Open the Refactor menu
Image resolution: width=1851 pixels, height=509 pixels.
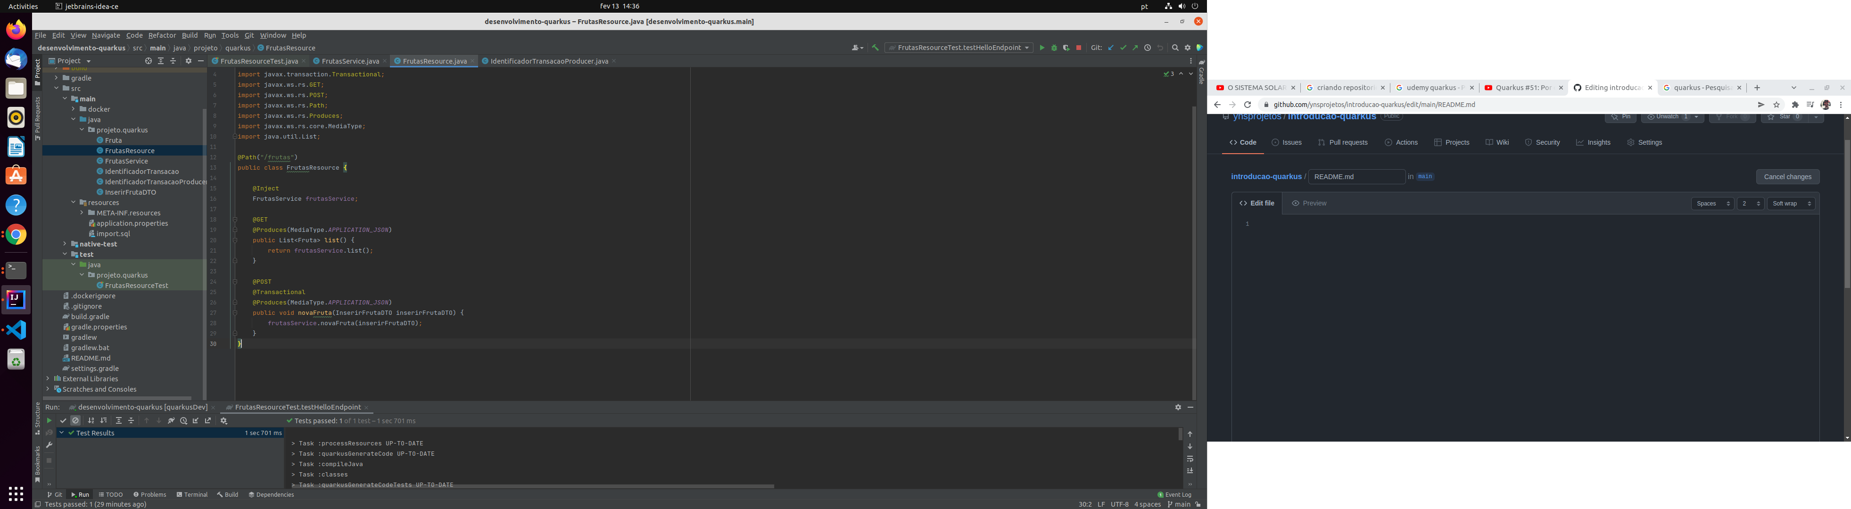click(x=162, y=34)
